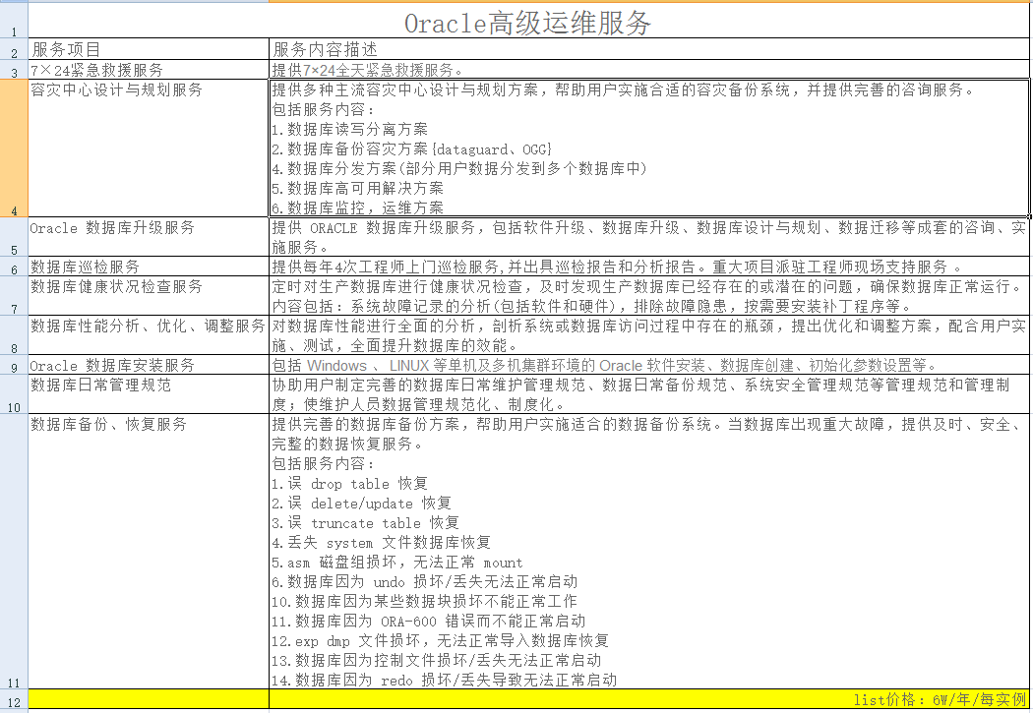Select the cell "数据库备份、恢复服务"
The height and width of the screenshot is (713, 1033).
[x=149, y=552]
